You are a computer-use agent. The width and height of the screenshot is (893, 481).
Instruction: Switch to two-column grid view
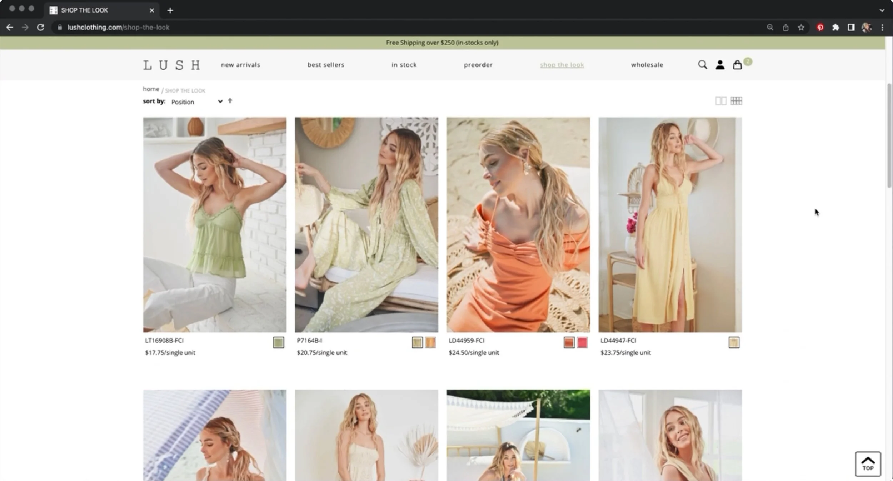720,101
